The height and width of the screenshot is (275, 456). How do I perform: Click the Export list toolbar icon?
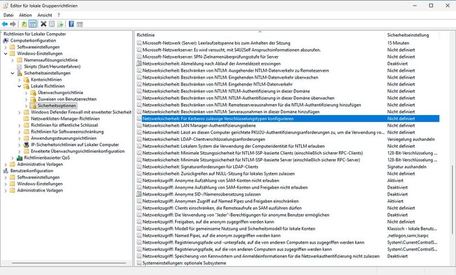(x=60, y=24)
